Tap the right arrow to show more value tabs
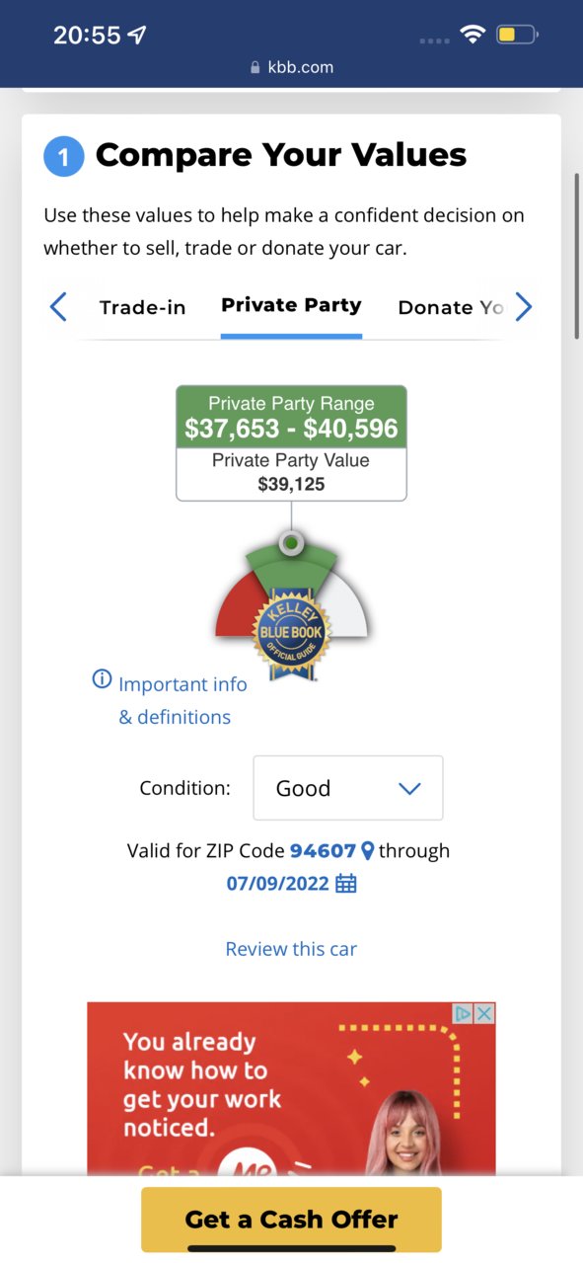The height and width of the screenshot is (1263, 583). tap(524, 307)
